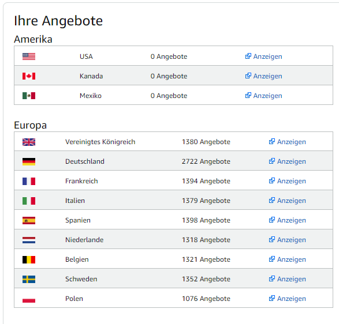Select the 2722 Angebote text for Deutschland

coord(206,161)
